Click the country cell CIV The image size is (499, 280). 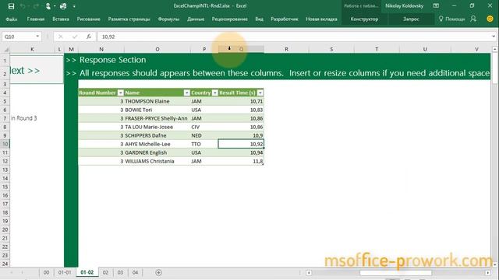pyautogui.click(x=204, y=127)
